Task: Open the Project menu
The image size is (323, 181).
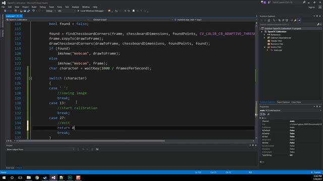Action: tap(25, 7)
